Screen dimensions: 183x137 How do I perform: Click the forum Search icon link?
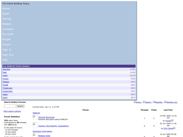click(147, 102)
